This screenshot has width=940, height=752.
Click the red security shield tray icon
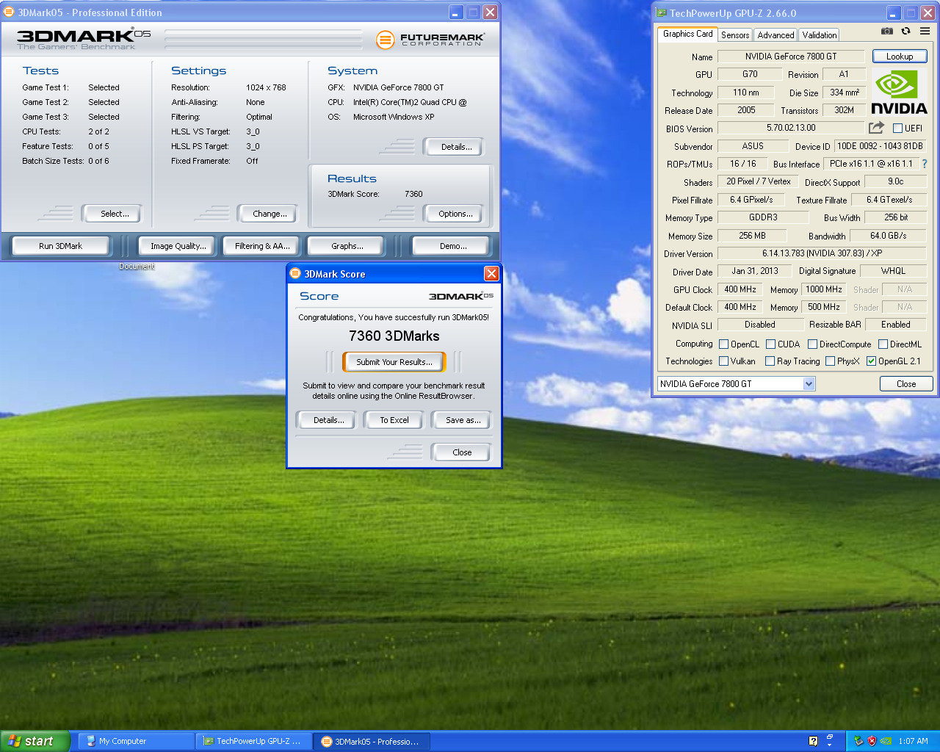(872, 741)
